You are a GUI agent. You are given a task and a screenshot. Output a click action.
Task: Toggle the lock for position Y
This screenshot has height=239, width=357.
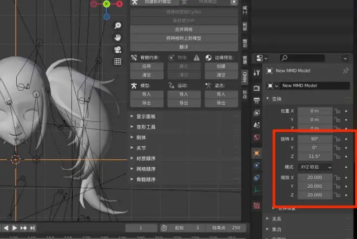pos(337,120)
